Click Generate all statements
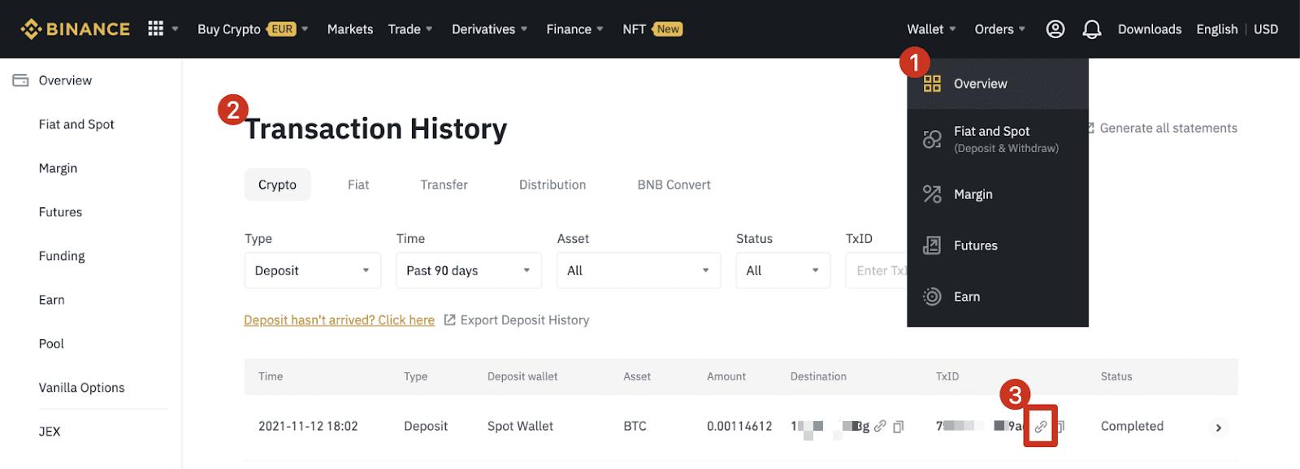 [1168, 128]
